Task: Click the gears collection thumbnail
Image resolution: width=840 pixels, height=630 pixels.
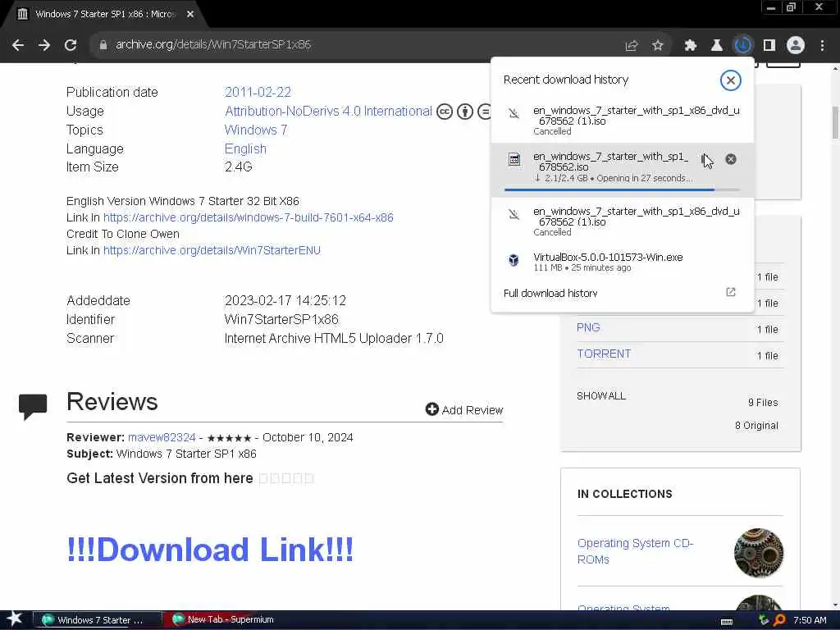Action: tap(759, 552)
